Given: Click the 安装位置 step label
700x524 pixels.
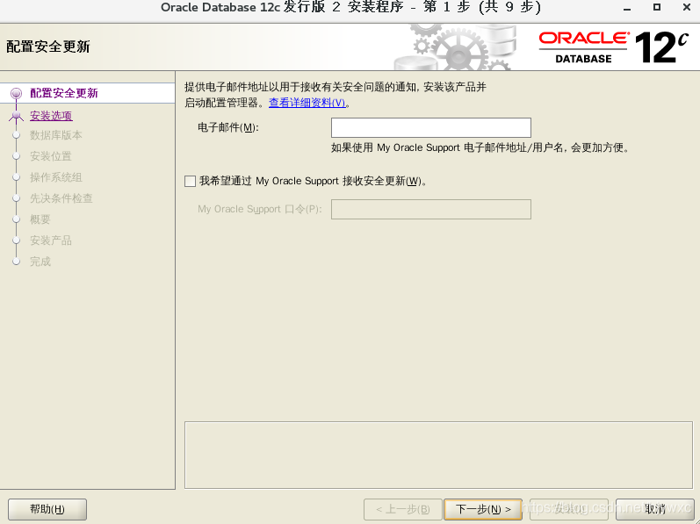Looking at the screenshot, I should [x=50, y=156].
